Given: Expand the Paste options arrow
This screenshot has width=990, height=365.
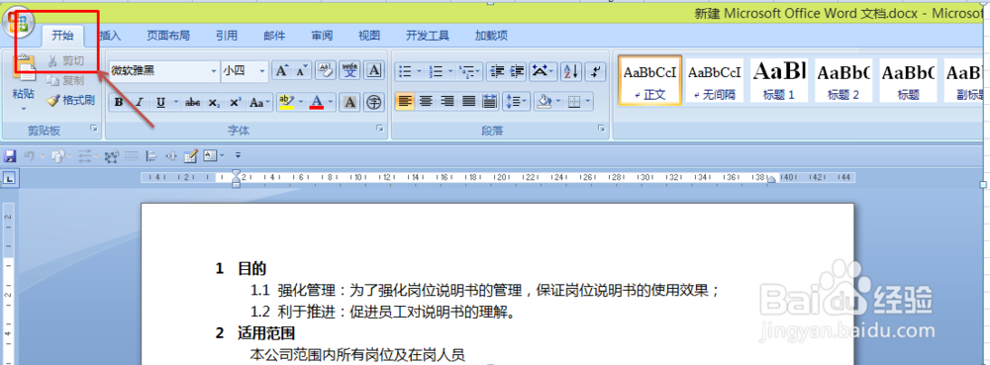Looking at the screenshot, I should (x=24, y=109).
